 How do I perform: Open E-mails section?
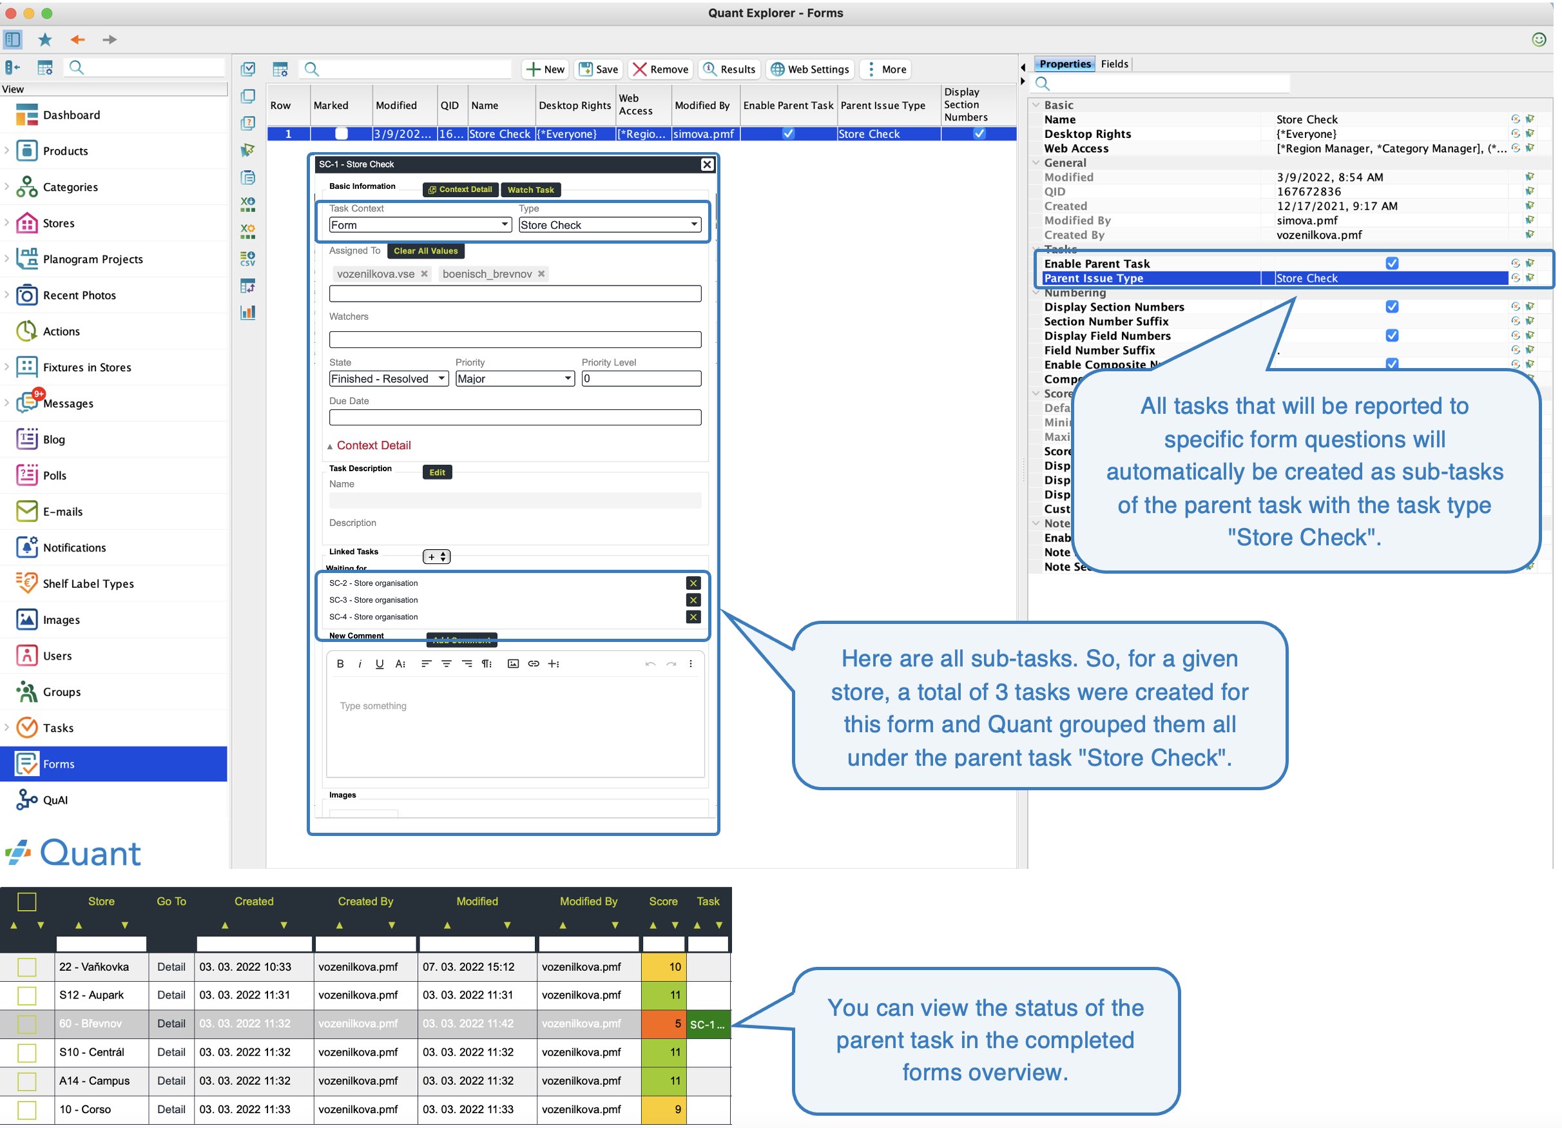pyautogui.click(x=62, y=511)
